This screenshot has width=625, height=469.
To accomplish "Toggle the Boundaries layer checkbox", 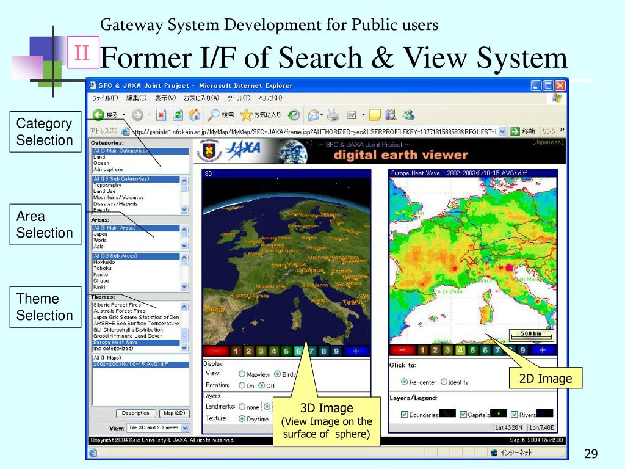I will [x=404, y=415].
